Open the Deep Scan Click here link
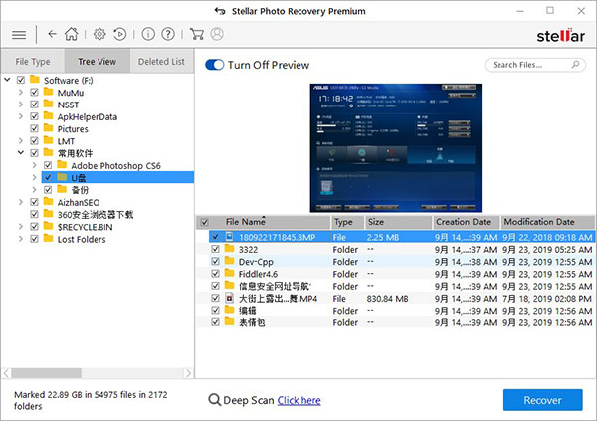Image resolution: width=597 pixels, height=421 pixels. click(298, 400)
